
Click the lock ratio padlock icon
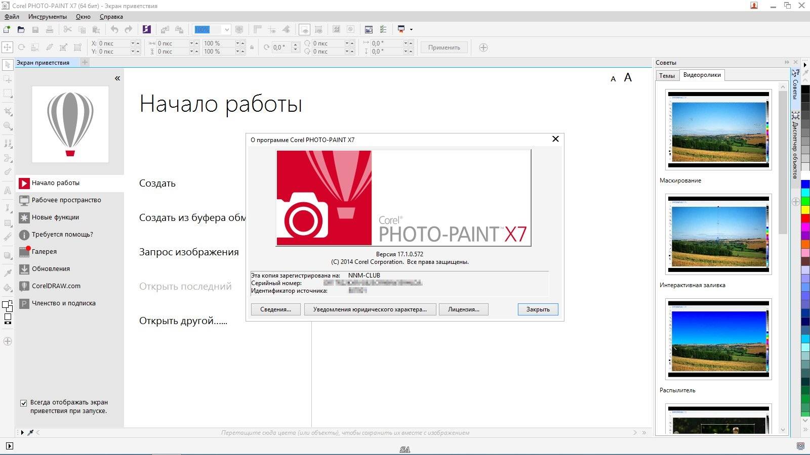pyautogui.click(x=252, y=48)
